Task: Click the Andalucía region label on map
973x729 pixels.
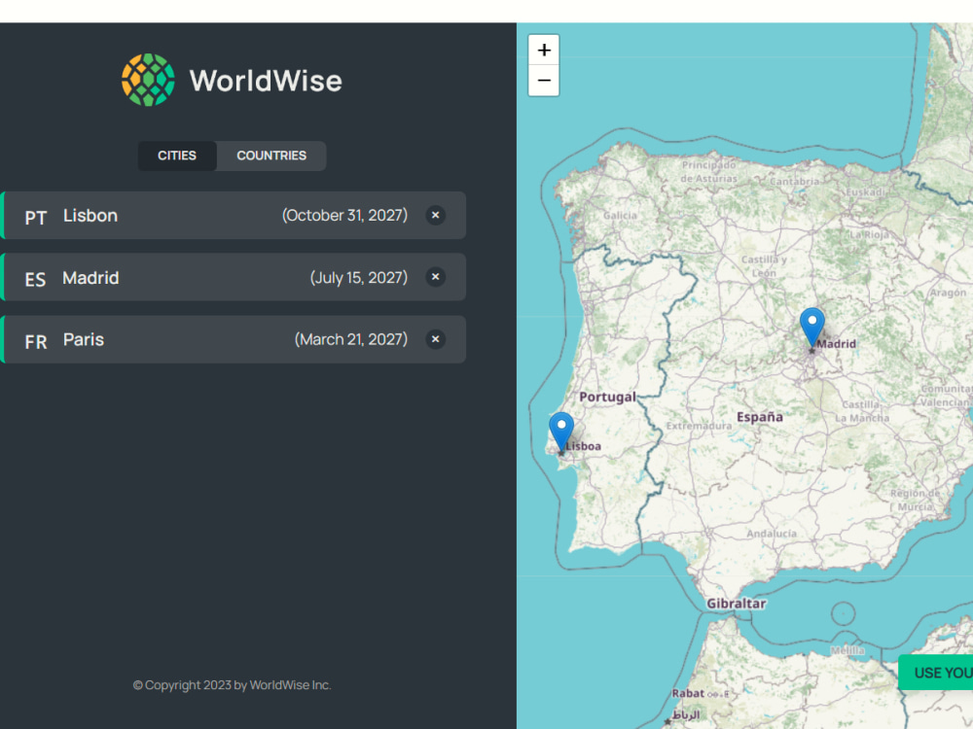Action: pyautogui.click(x=772, y=533)
